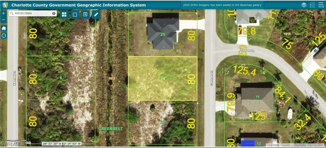Image resolution: width=326 pixels, height=148 pixels.
Task: Open the attribute table menu icon
Action: pos(321,5)
